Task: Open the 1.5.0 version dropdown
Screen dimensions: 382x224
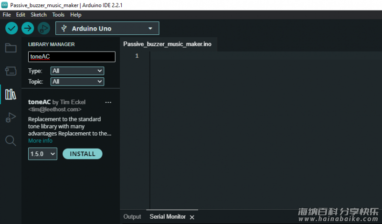Action: click(x=42, y=154)
